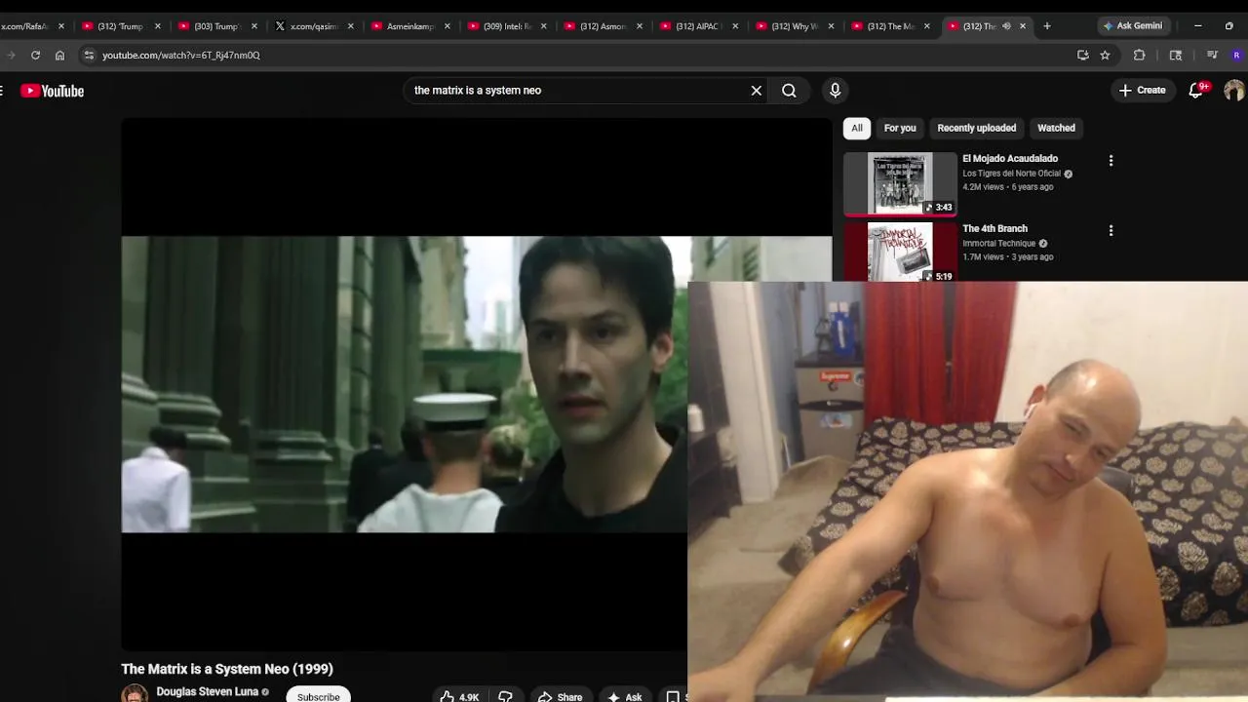This screenshot has height=702, width=1248.
Task: Switch to the x.com/qasim tab
Action: [312, 26]
